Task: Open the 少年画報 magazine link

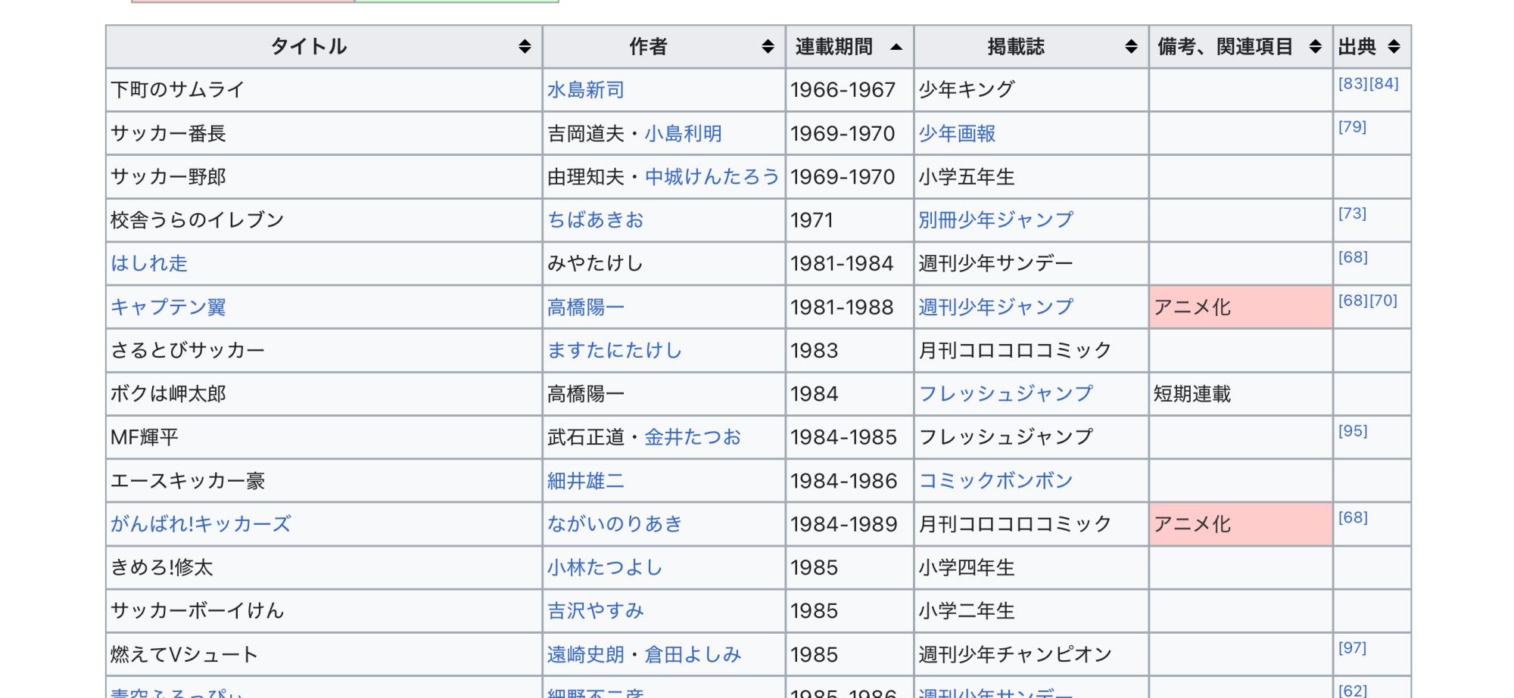Action: (x=957, y=134)
